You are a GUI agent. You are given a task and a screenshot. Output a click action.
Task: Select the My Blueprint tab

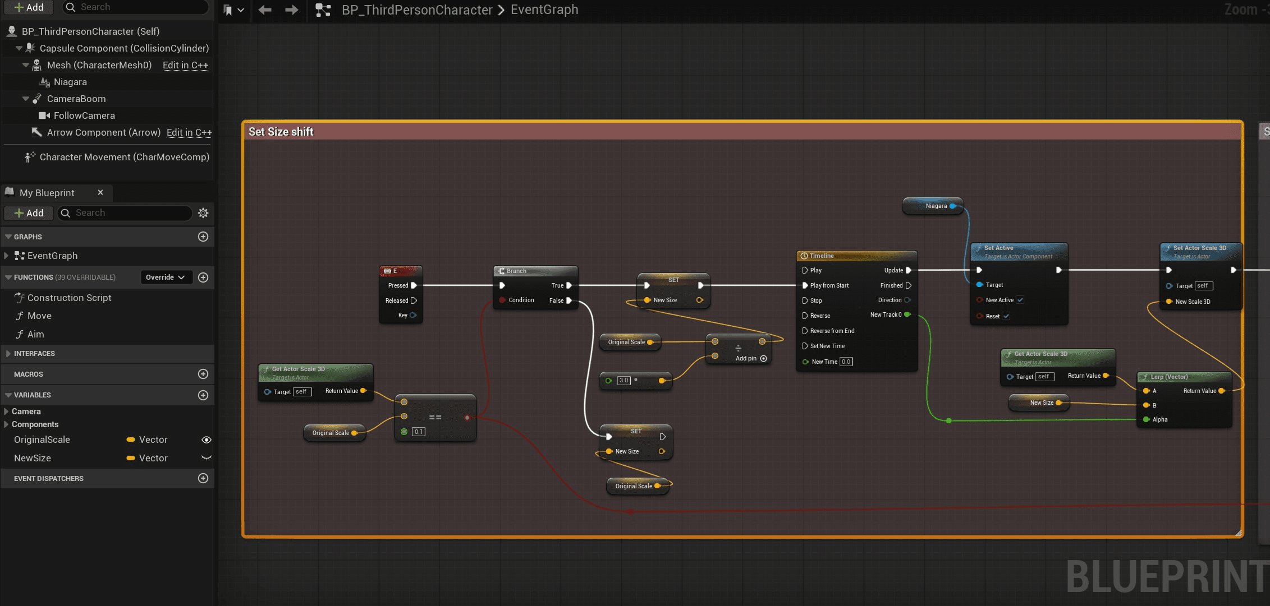[x=47, y=193]
